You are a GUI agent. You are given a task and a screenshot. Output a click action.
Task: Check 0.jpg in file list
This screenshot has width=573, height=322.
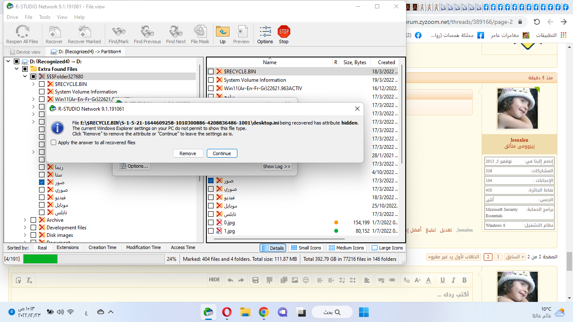click(x=211, y=223)
